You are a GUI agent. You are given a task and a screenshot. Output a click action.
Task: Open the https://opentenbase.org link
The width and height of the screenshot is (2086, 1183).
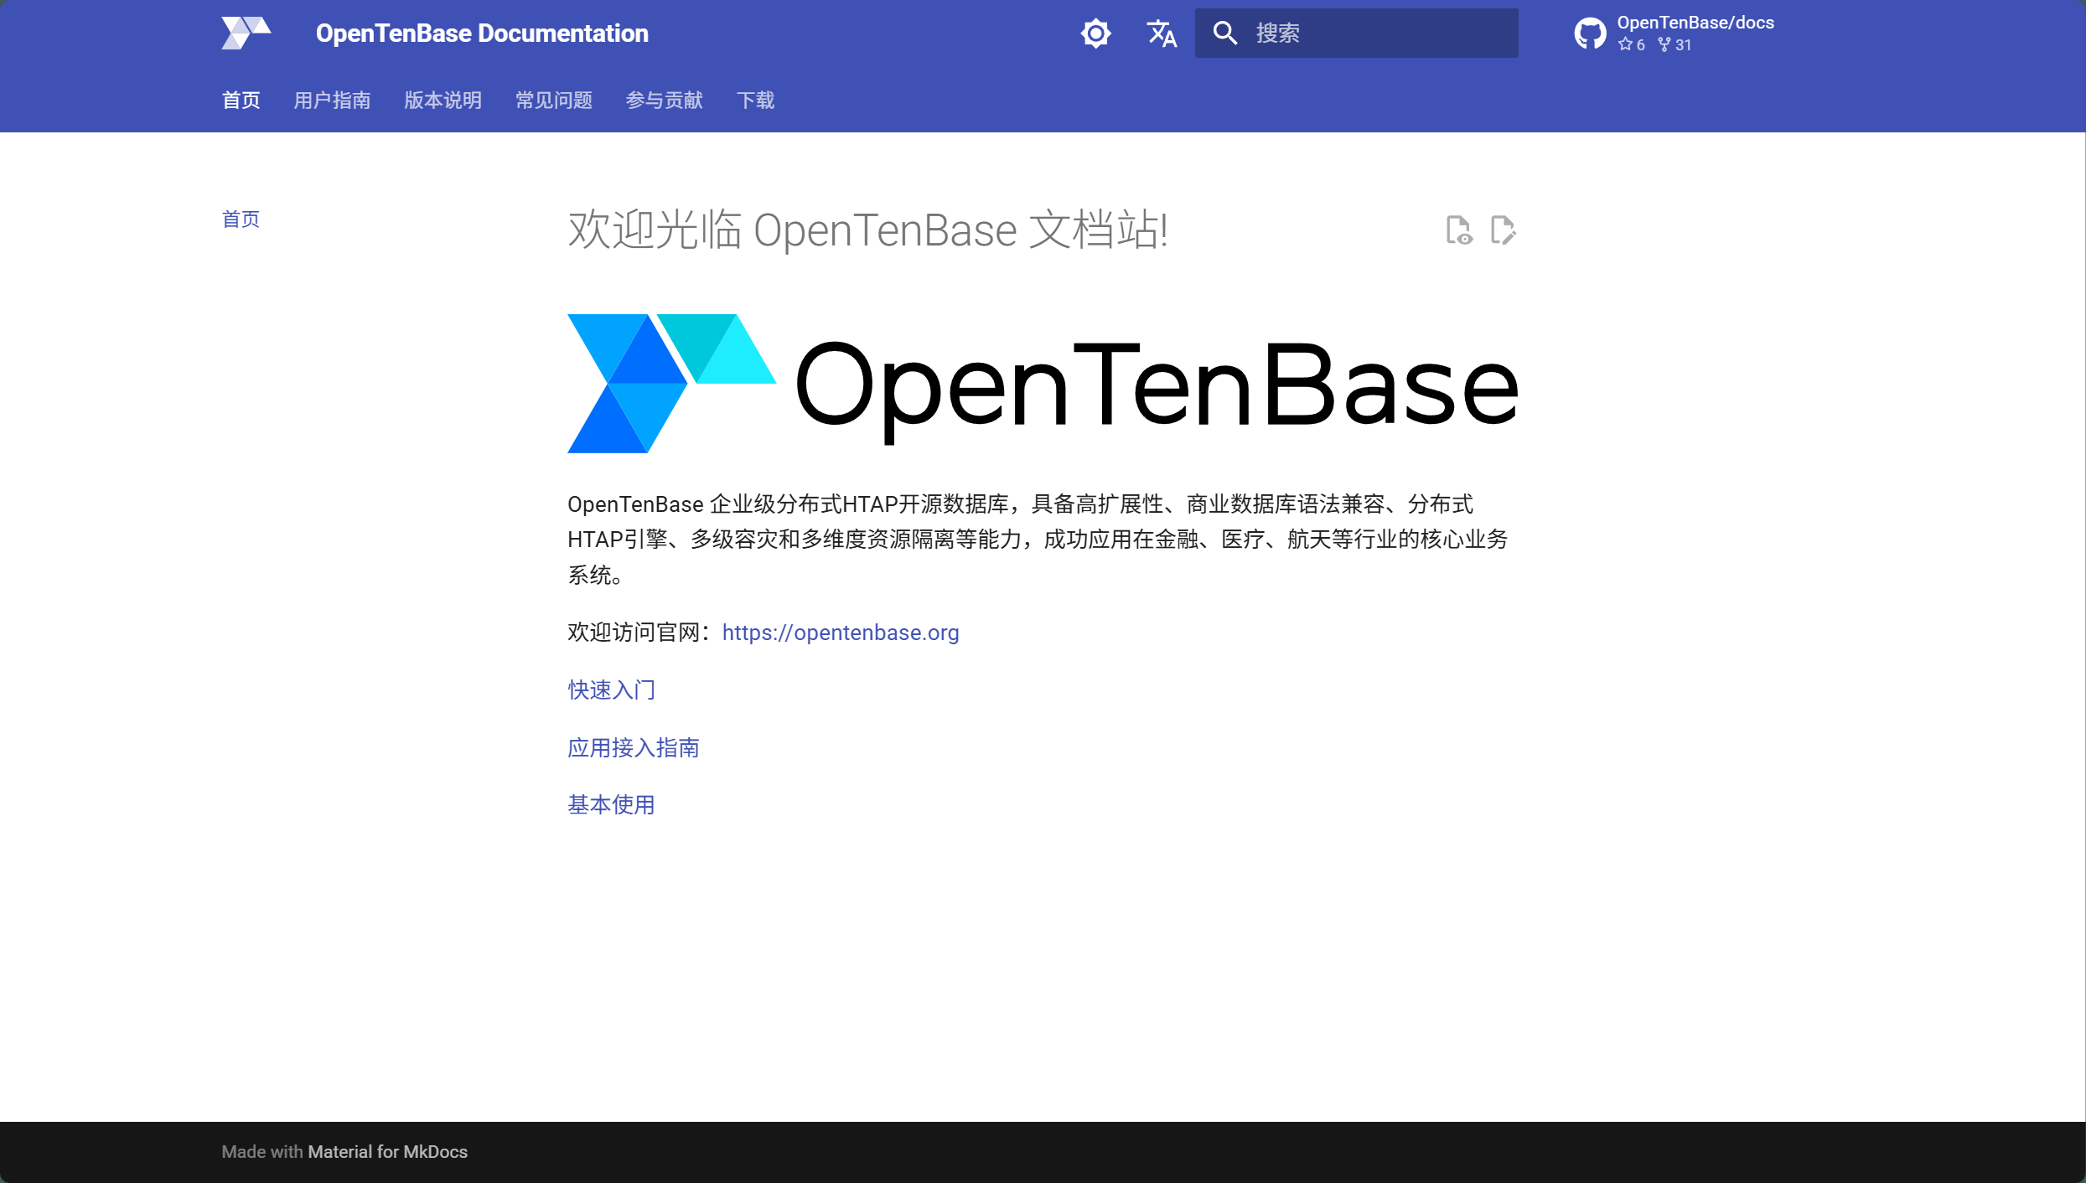point(841,633)
